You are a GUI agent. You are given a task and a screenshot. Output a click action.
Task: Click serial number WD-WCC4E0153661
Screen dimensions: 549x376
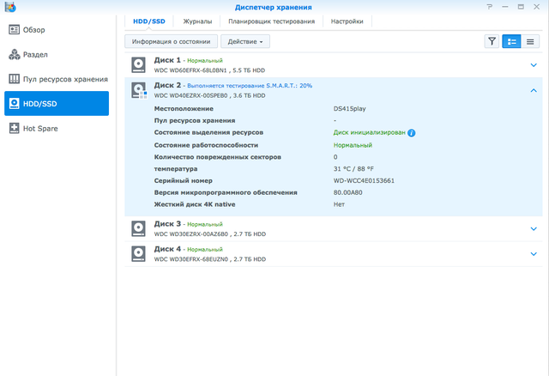point(364,180)
